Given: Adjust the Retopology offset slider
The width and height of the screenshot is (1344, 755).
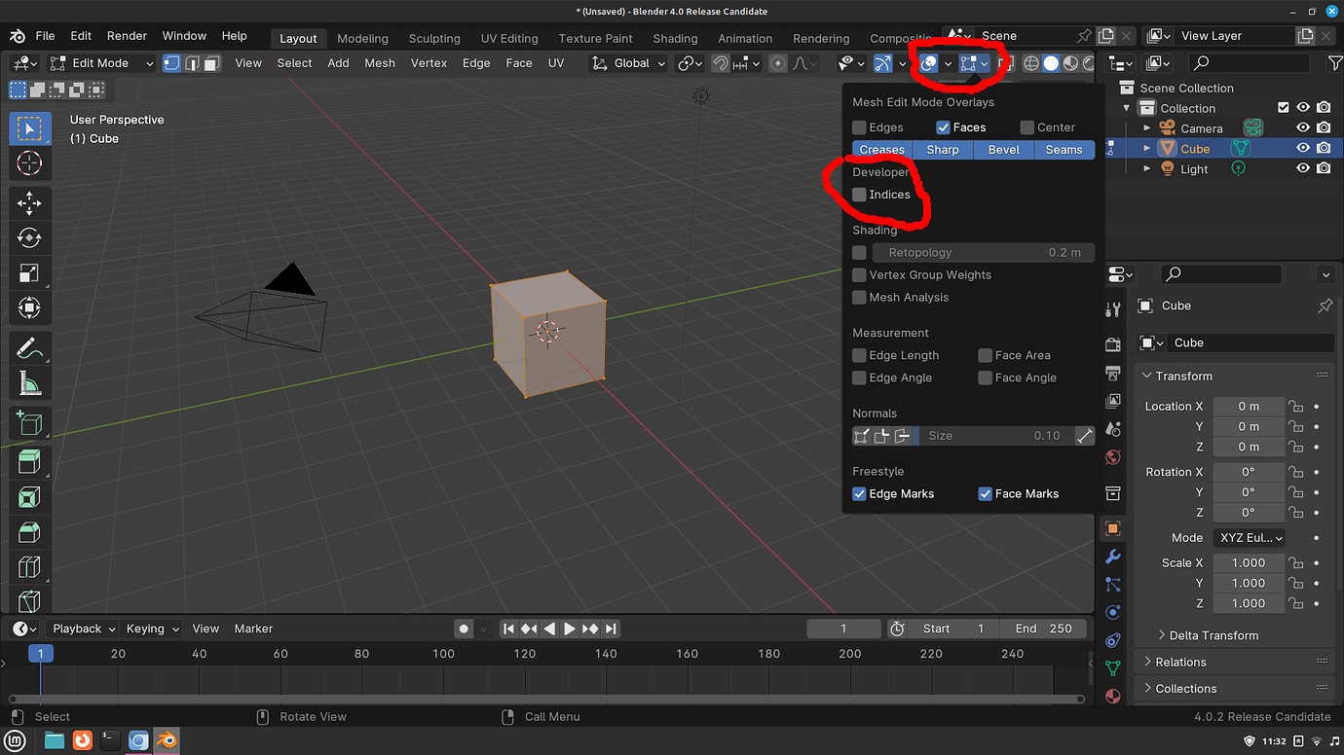Looking at the screenshot, I should pyautogui.click(x=984, y=252).
